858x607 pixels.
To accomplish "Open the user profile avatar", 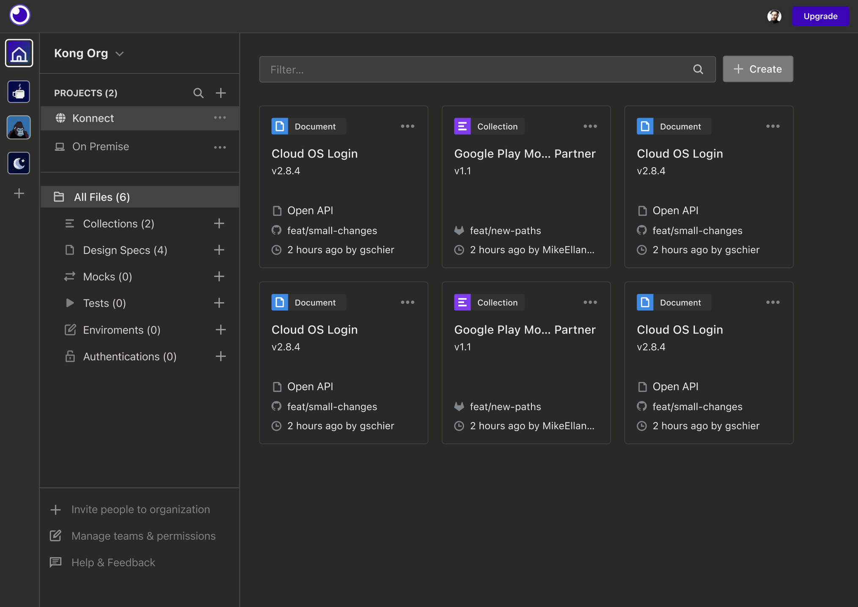I will click(x=775, y=16).
